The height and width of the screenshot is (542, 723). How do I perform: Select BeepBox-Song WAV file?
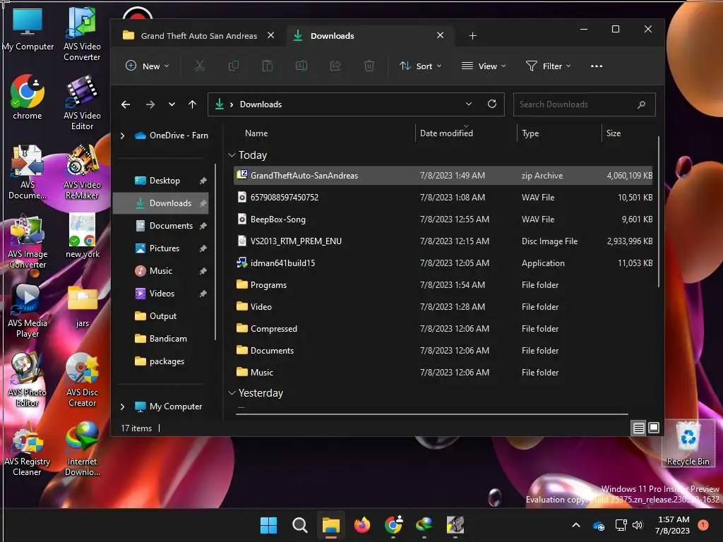point(443,219)
